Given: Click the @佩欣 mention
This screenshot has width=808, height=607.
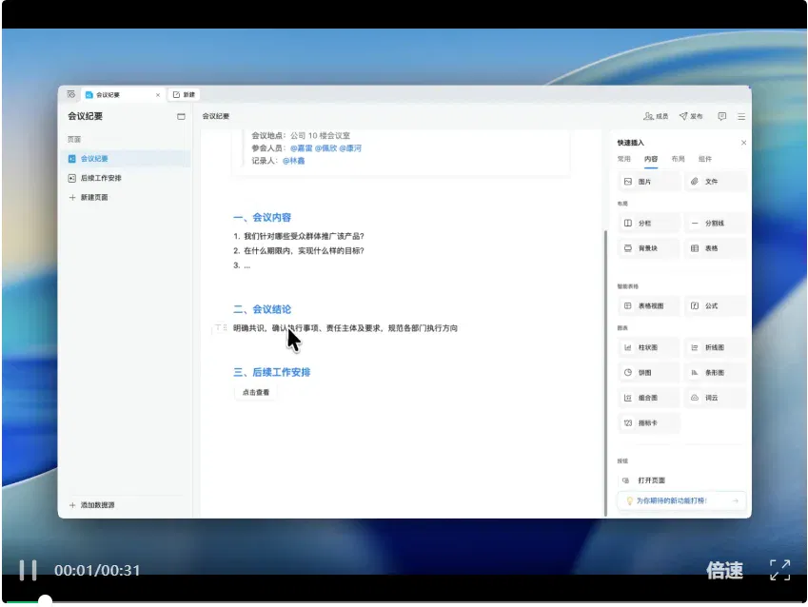Looking at the screenshot, I should (x=325, y=148).
